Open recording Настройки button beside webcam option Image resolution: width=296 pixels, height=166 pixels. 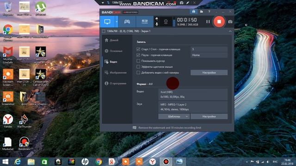click(x=209, y=72)
